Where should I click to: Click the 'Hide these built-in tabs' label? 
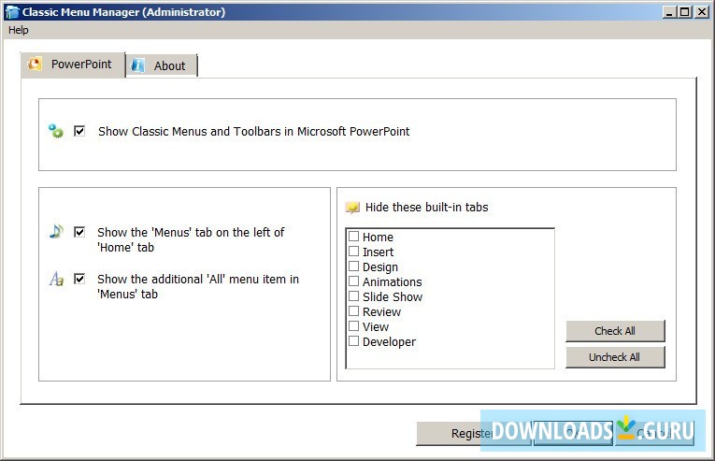click(x=426, y=208)
